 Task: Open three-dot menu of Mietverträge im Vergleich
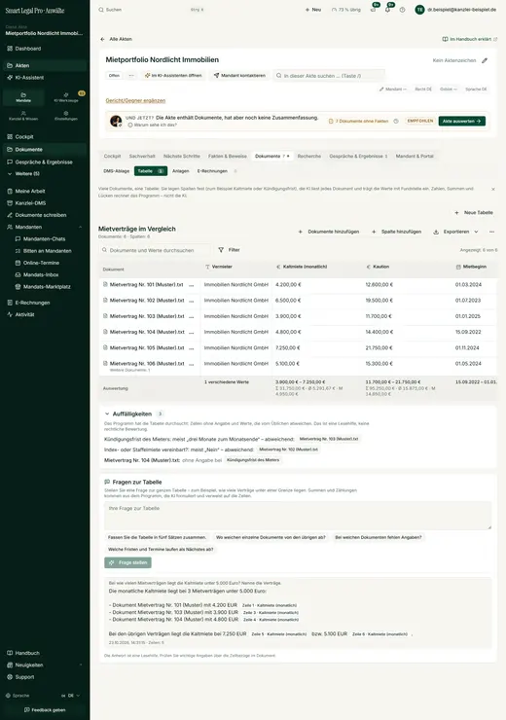point(491,232)
